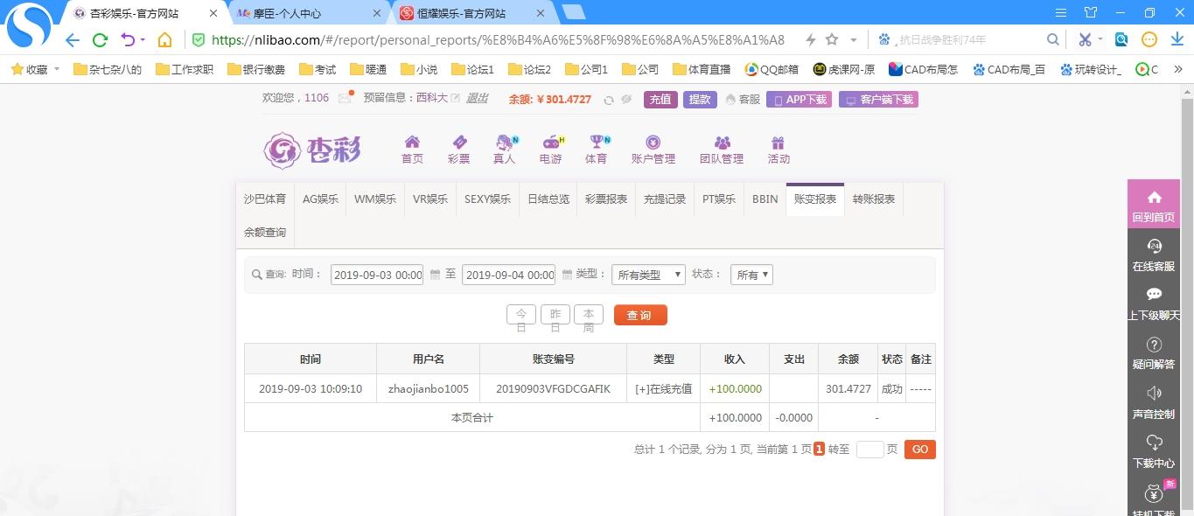Open calendar picker for start date
The width and height of the screenshot is (1194, 516).
click(435, 275)
